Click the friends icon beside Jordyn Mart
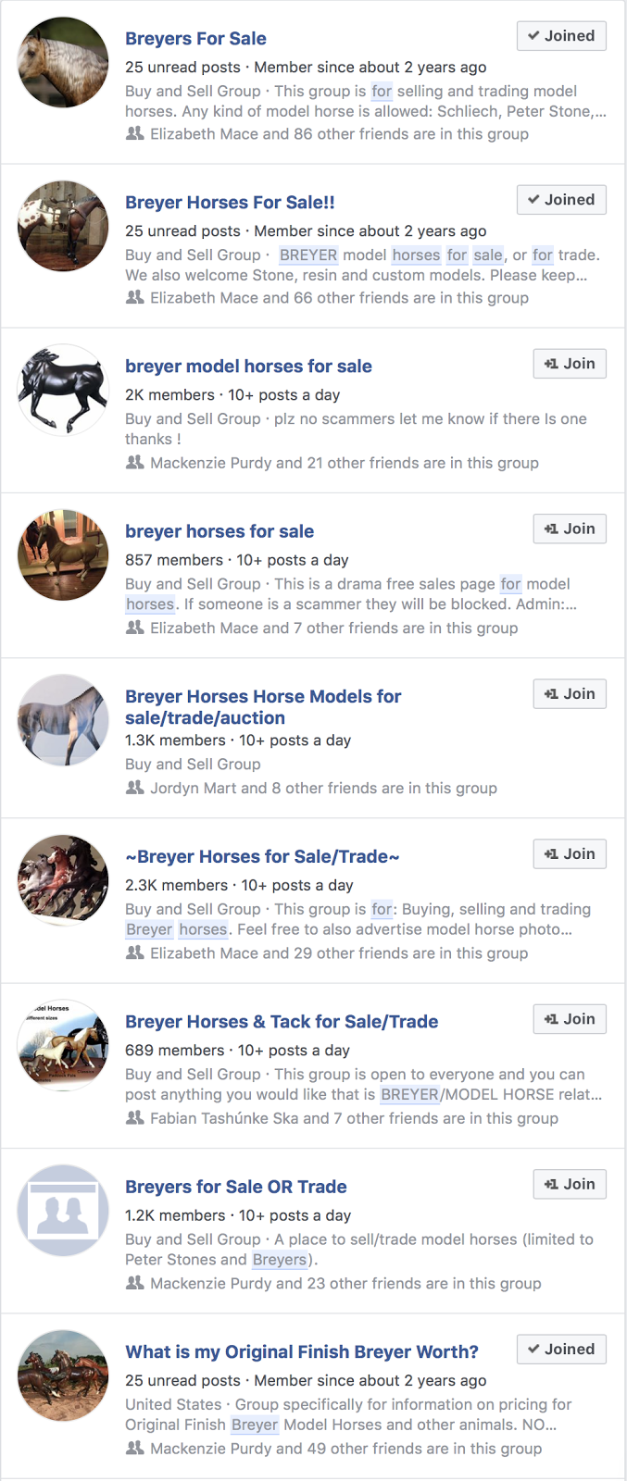The height and width of the screenshot is (1481, 627). pos(134,788)
